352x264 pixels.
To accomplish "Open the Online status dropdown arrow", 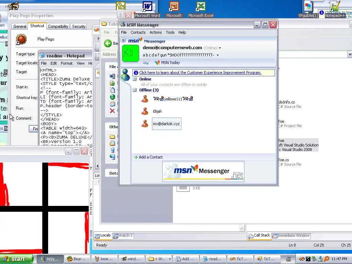I will click(x=220, y=48).
